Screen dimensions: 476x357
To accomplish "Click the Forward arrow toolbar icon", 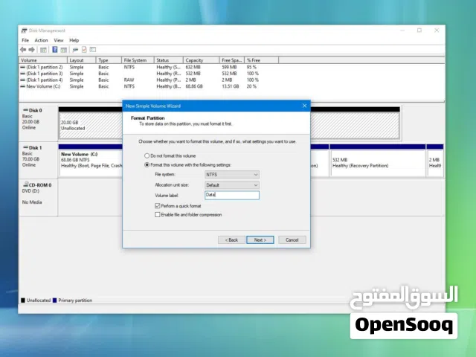I will pos(31,50).
